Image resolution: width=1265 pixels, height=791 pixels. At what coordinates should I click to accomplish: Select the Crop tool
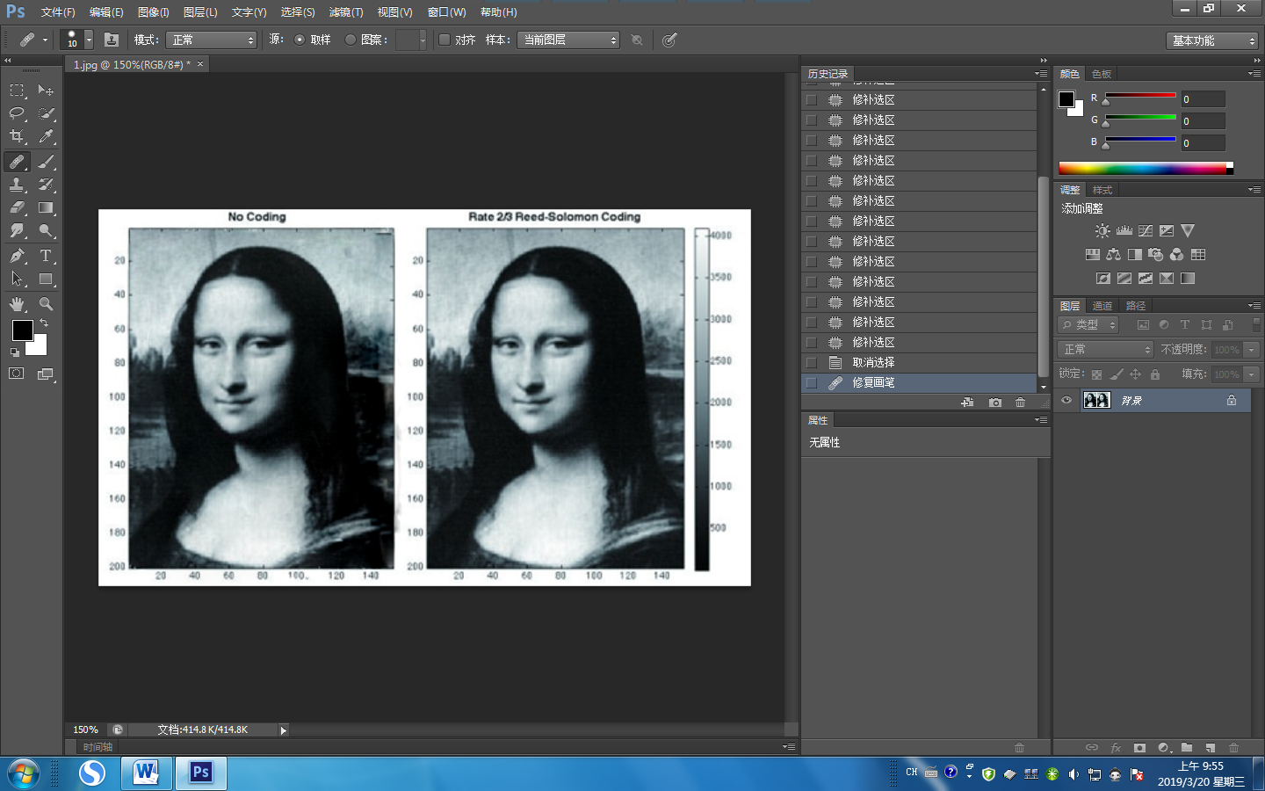17,136
